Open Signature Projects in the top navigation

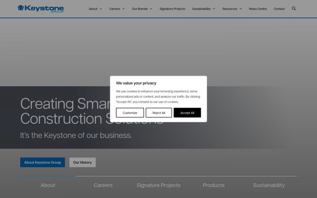[x=172, y=9]
